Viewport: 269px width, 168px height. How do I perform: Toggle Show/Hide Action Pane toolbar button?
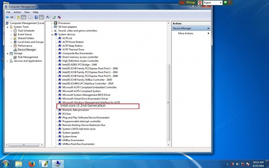click(x=42, y=17)
